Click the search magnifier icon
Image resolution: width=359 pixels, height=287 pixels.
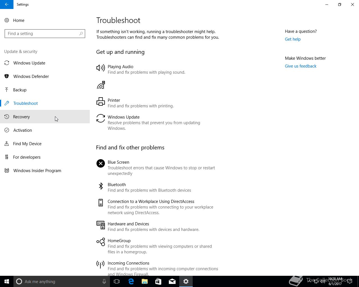pyautogui.click(x=81, y=34)
